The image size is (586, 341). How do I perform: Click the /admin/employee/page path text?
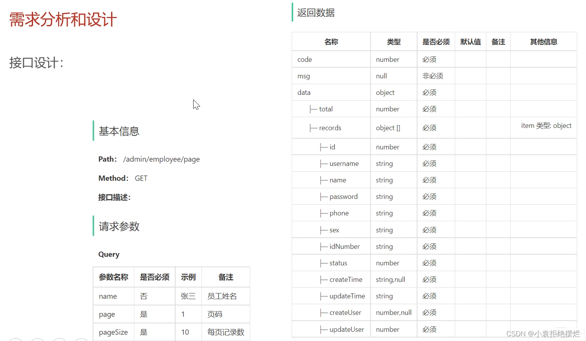(x=162, y=159)
